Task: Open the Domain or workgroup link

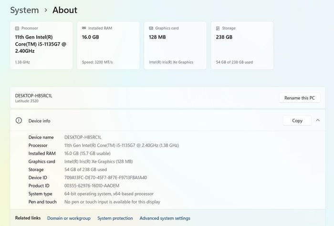Action: [69, 218]
